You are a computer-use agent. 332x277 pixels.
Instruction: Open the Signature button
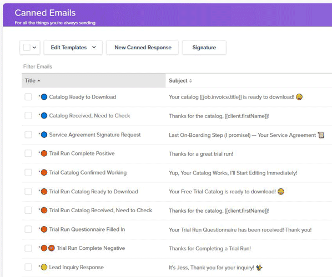pos(204,48)
